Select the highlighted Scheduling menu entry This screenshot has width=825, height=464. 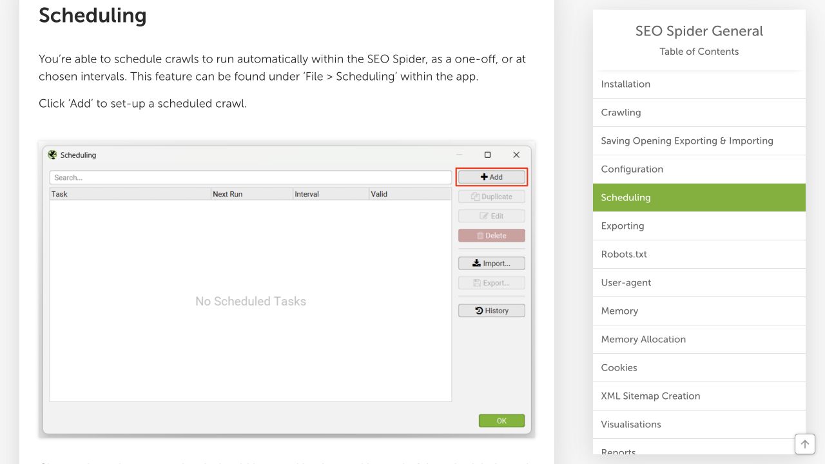699,198
